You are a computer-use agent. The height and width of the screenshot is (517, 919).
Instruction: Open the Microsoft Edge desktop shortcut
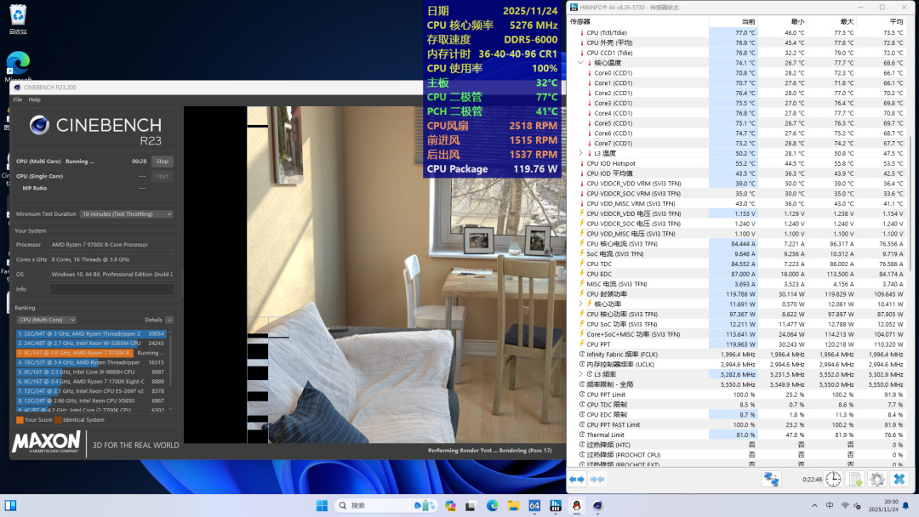click(18, 65)
